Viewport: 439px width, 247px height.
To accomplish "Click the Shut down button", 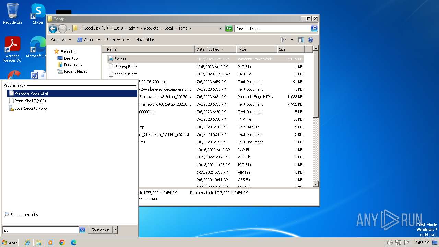I will tap(100, 230).
